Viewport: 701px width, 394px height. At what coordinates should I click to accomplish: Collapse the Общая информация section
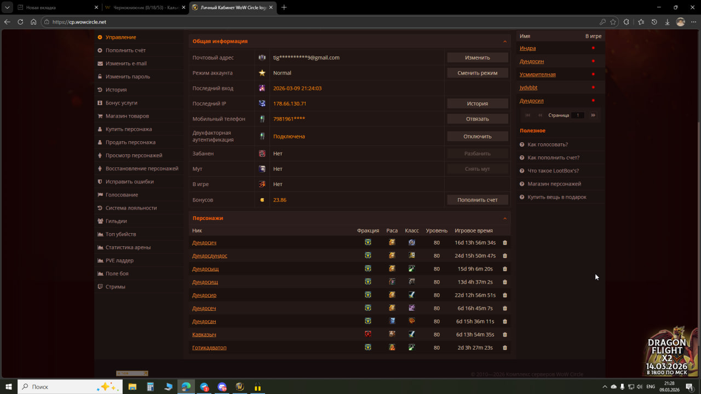click(504, 42)
